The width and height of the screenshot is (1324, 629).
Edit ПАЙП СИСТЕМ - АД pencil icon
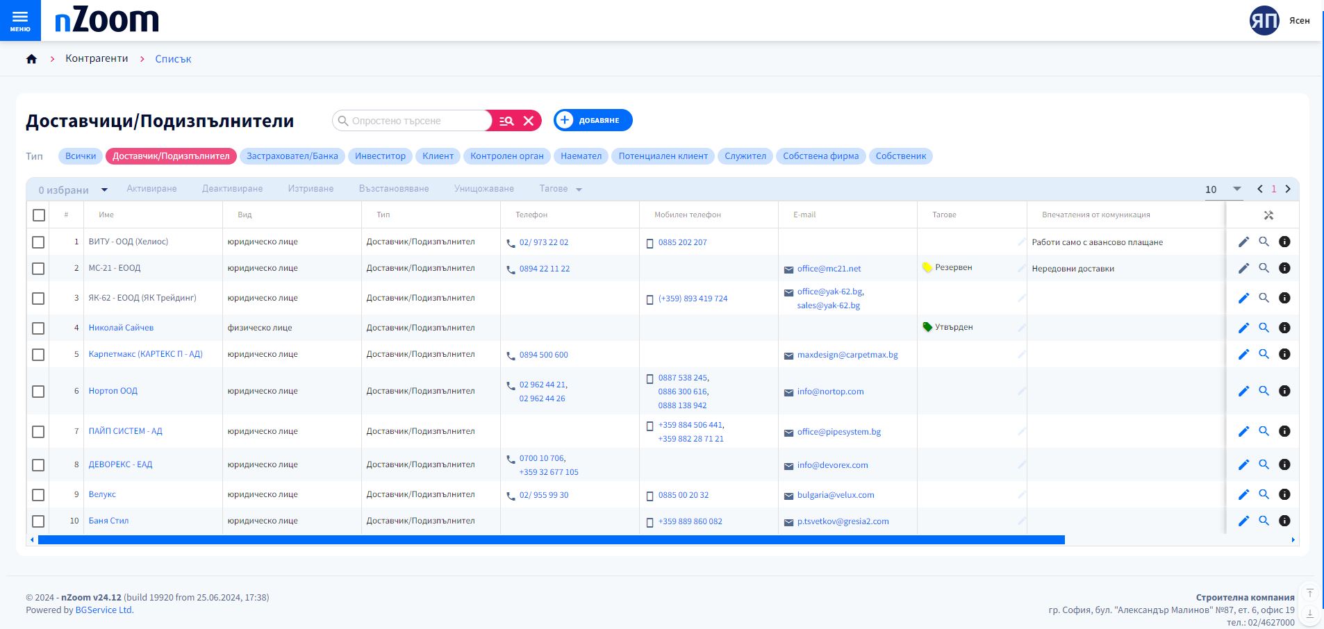[1243, 431]
